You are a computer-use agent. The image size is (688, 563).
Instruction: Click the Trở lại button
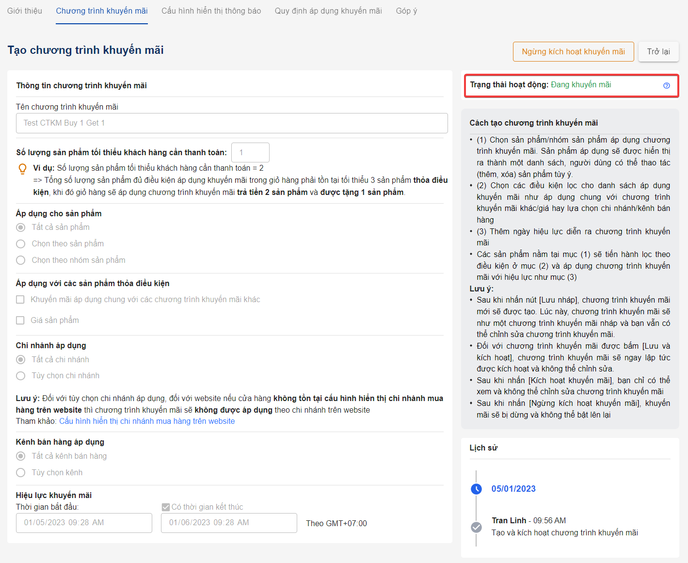[658, 51]
